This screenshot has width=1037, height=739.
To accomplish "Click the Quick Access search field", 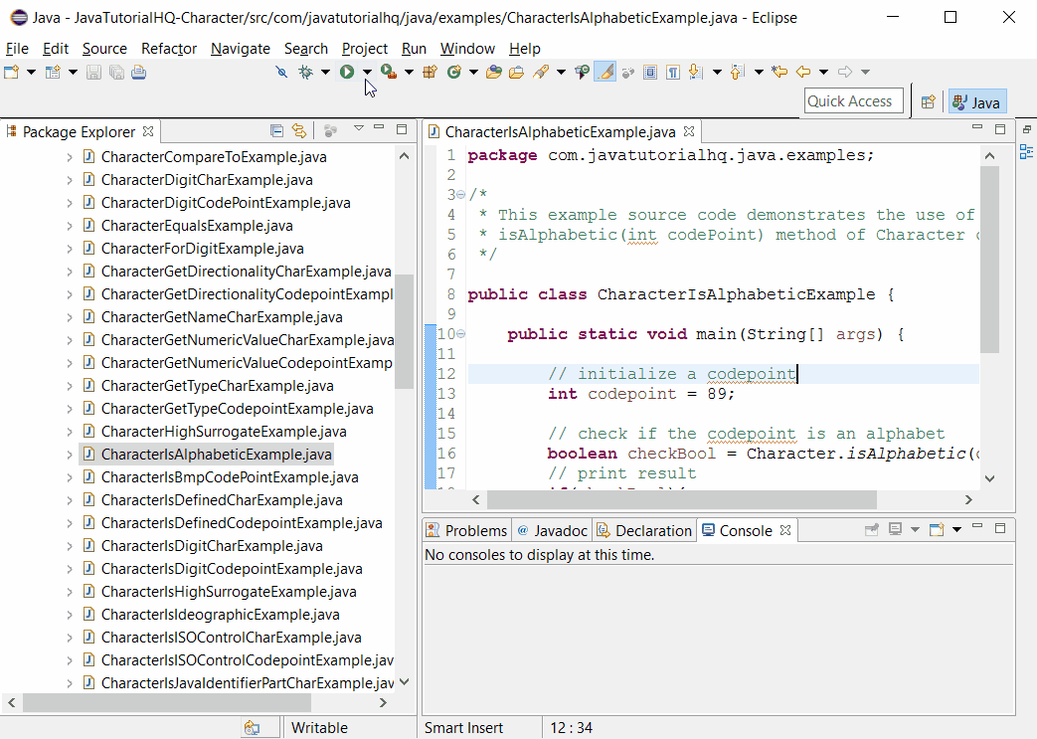I will pyautogui.click(x=854, y=101).
